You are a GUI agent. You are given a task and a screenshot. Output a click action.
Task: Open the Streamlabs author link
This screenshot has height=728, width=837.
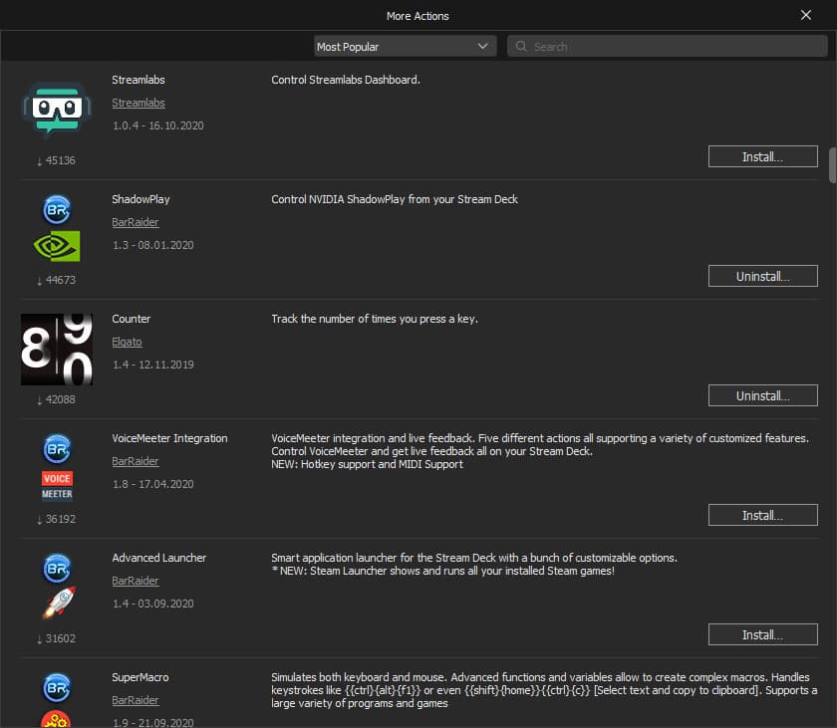point(139,103)
